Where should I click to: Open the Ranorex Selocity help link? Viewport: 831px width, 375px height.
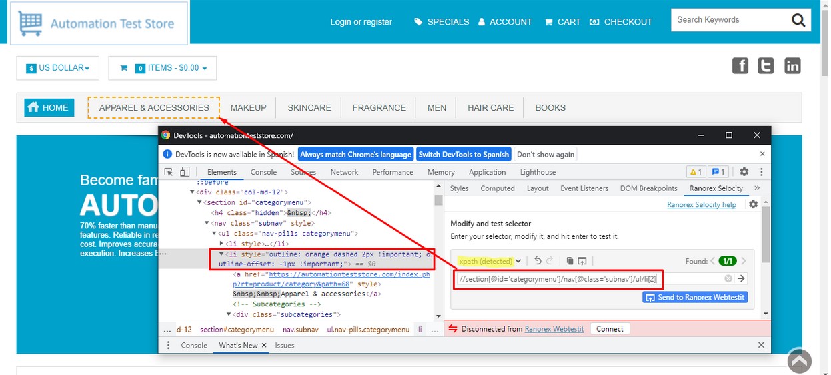tap(702, 204)
